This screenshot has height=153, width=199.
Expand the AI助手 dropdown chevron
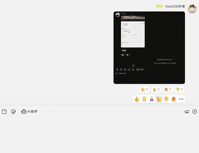click(x=51, y=112)
